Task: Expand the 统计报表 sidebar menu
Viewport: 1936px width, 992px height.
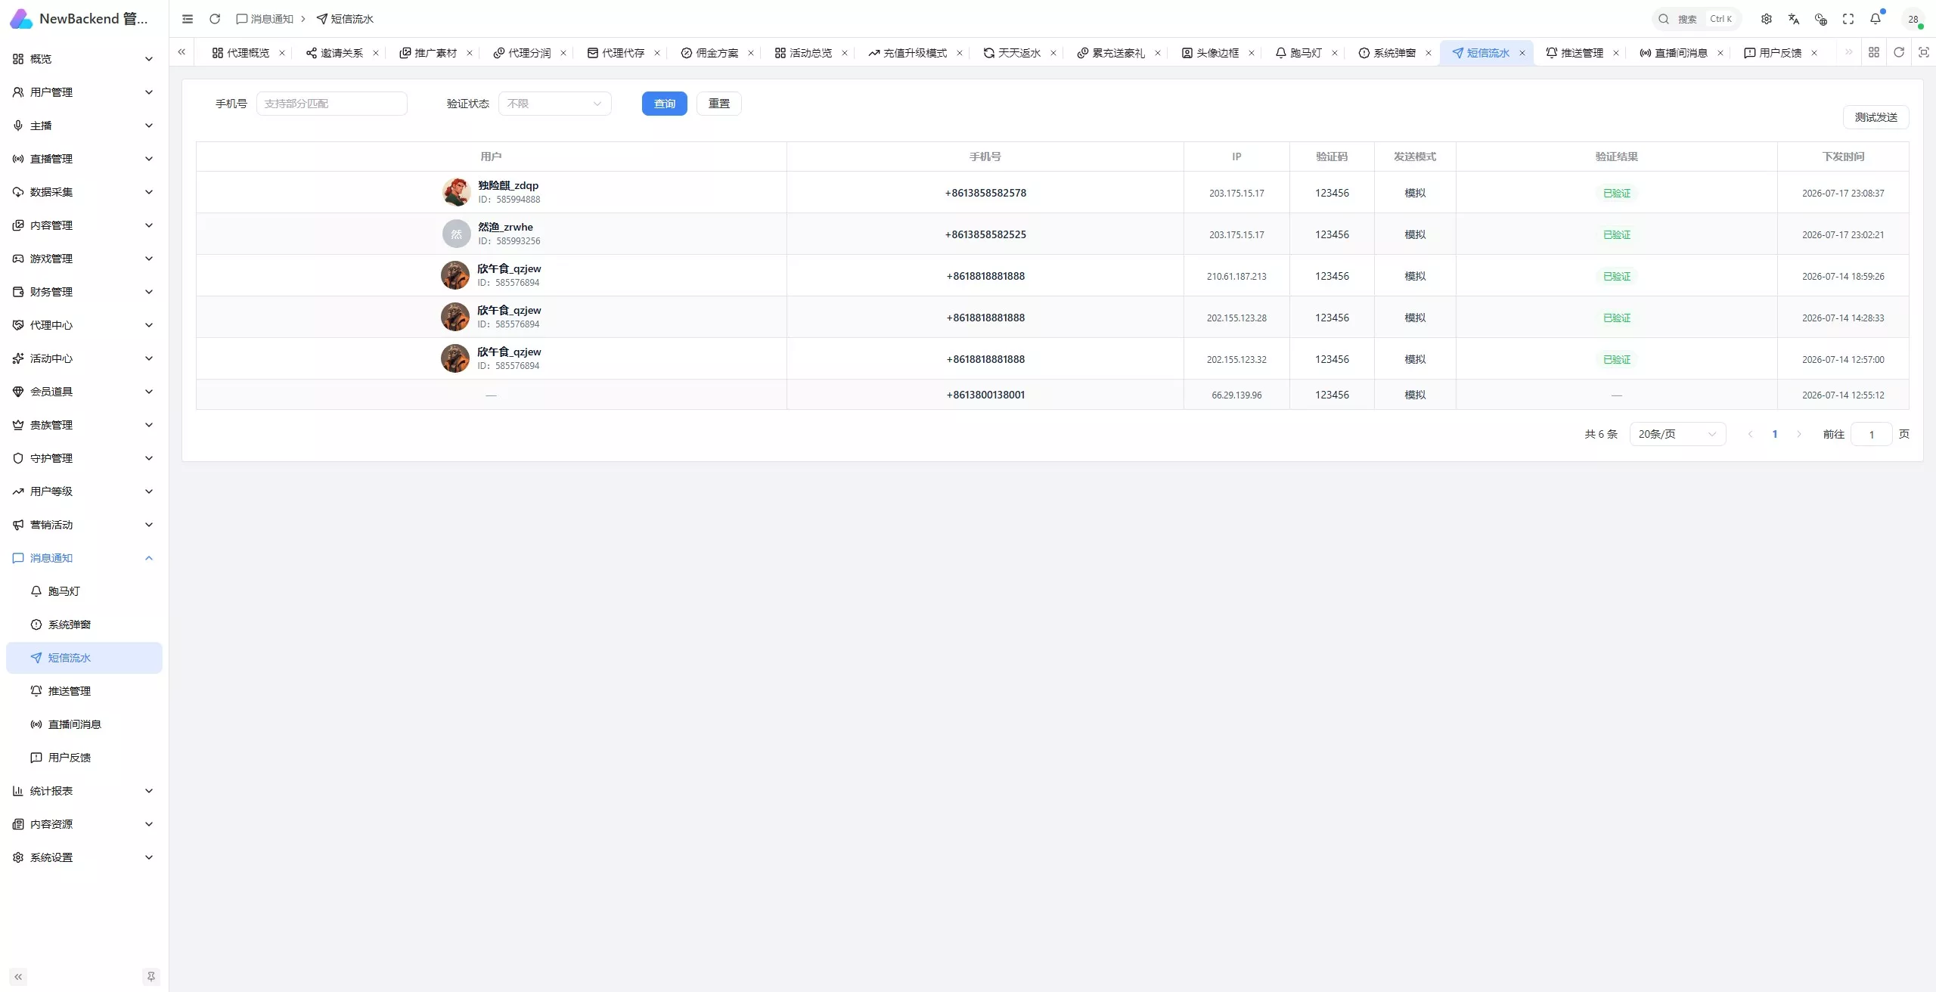Action: (x=84, y=791)
